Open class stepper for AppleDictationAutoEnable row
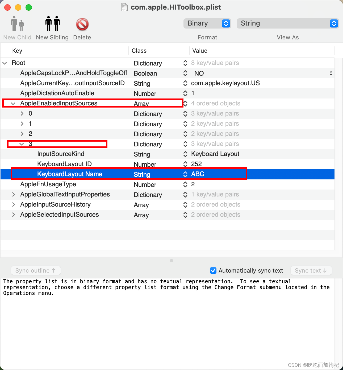Screen dimensions: 343x370 coord(185,93)
